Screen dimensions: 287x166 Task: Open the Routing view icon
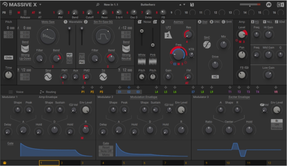tap(42, 92)
